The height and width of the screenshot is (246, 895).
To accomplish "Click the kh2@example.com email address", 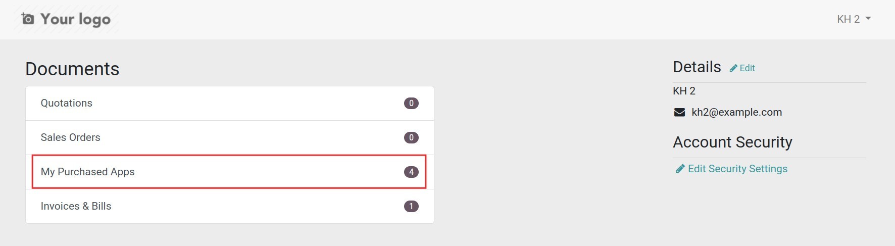I will 736,112.
